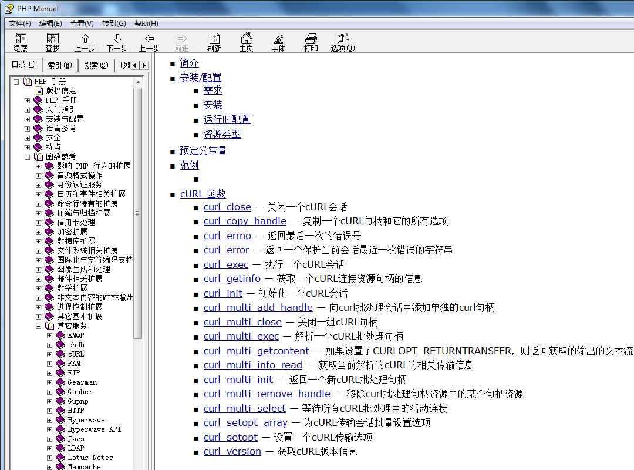The image size is (634, 470).
Task: Click the right tab-scroll arrow button
Action: click(x=144, y=65)
